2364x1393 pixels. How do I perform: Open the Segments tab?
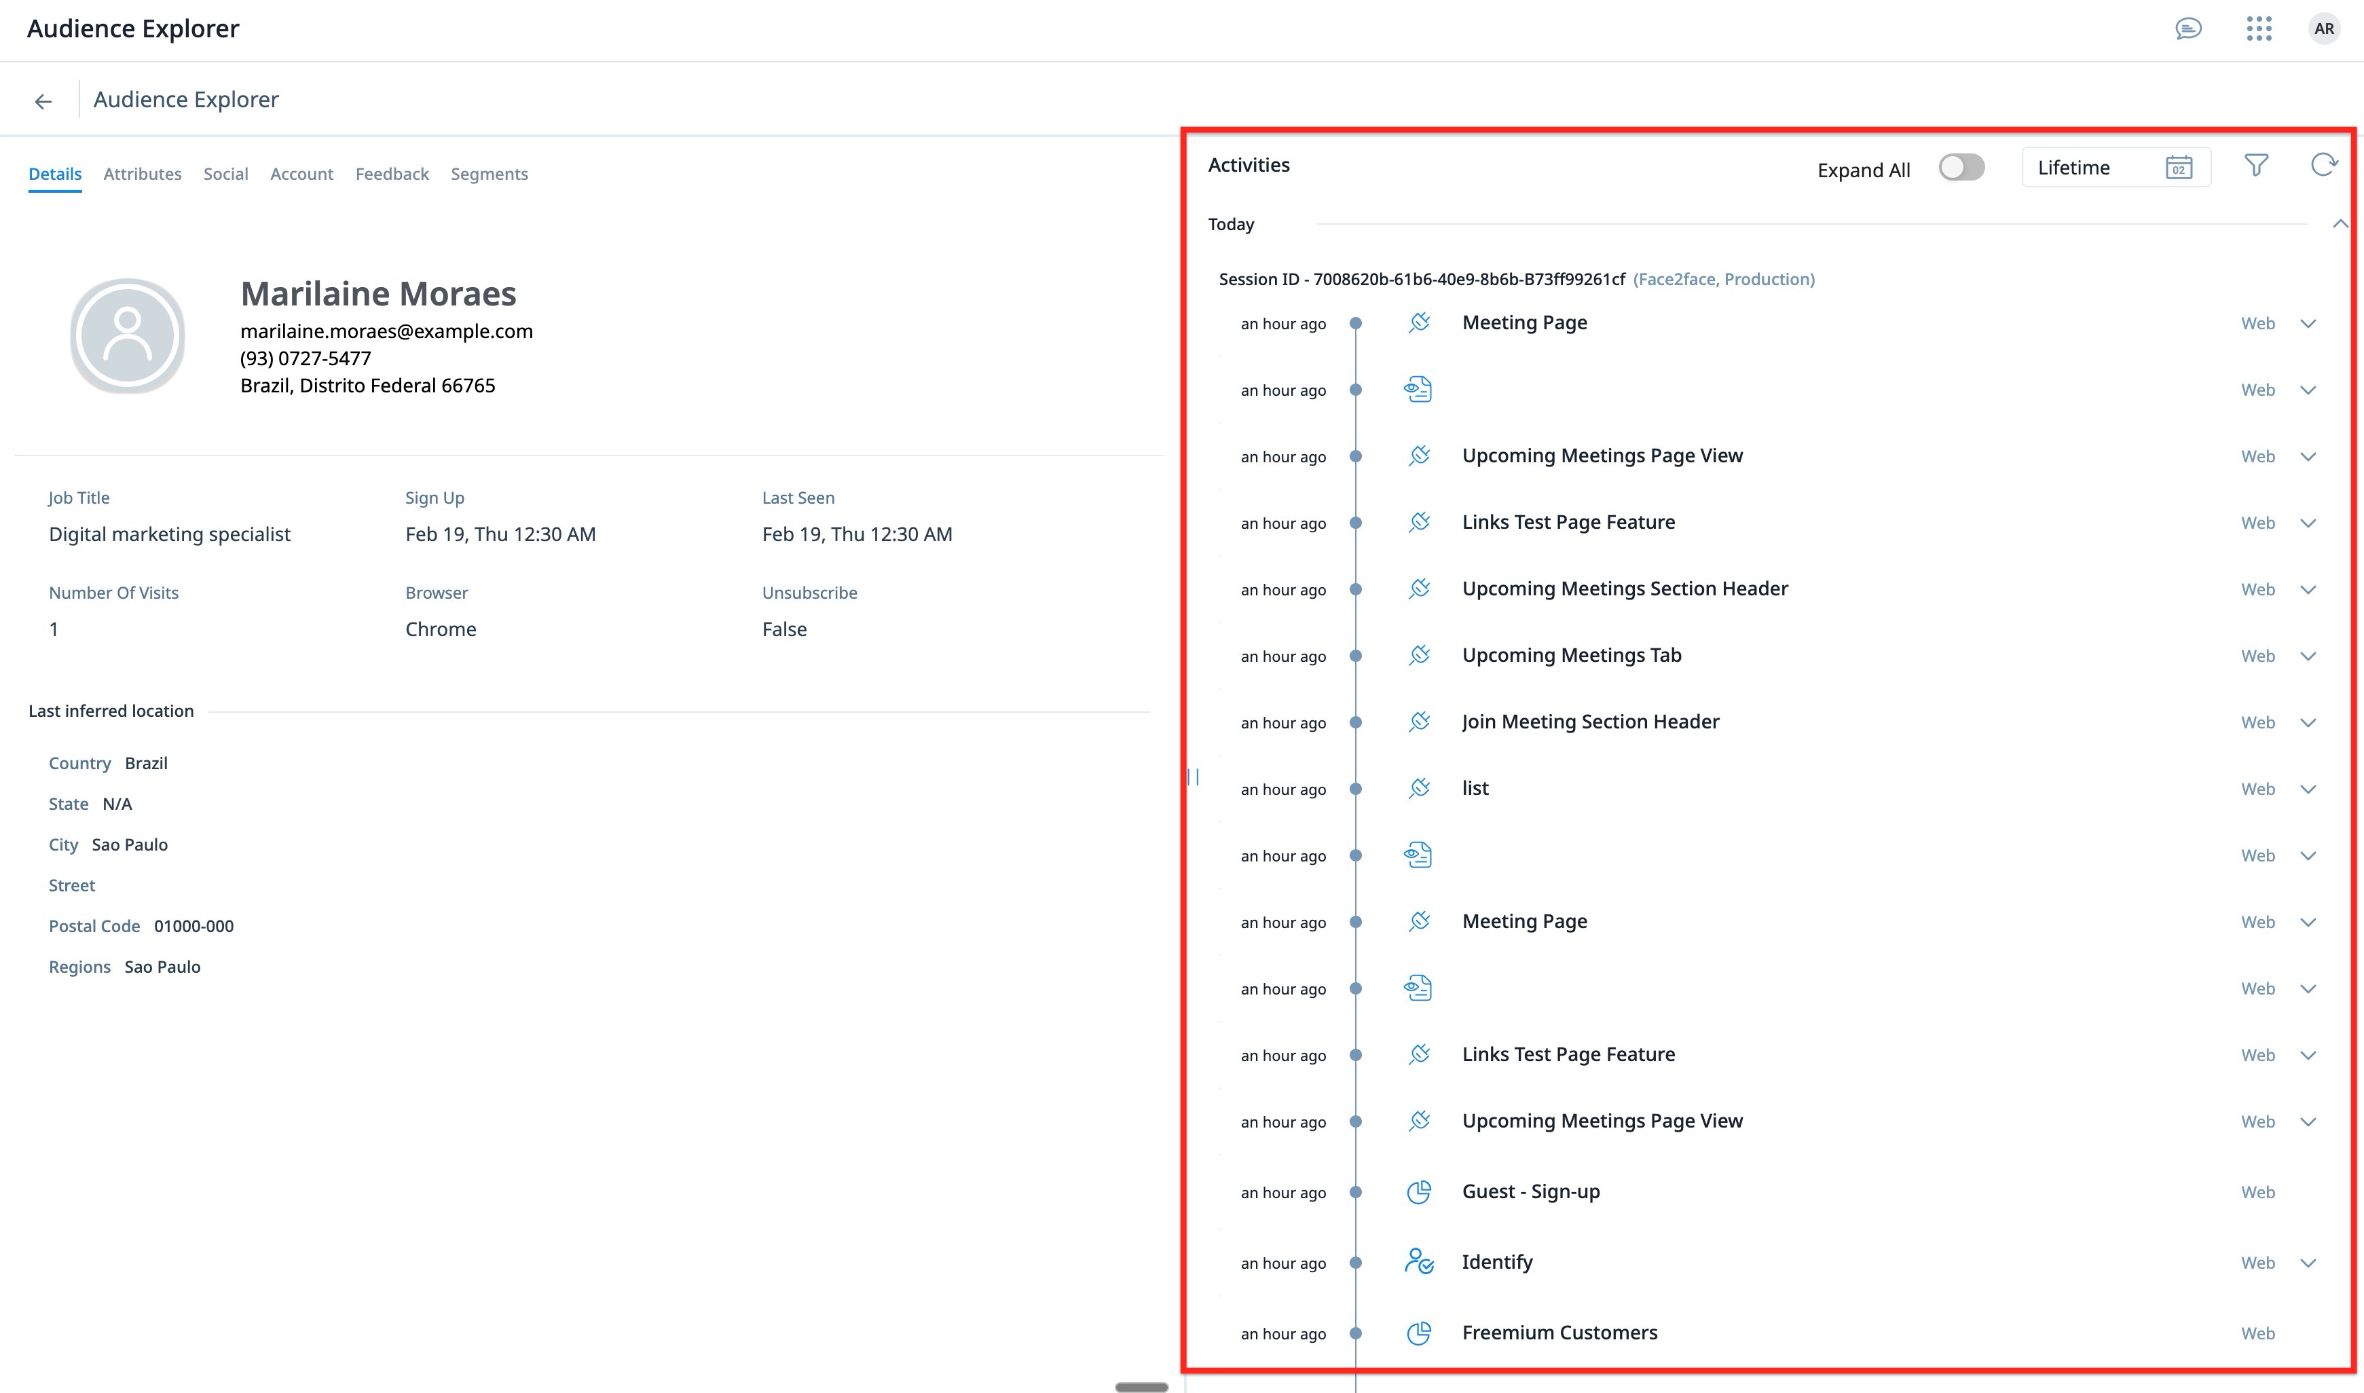pyautogui.click(x=490, y=174)
